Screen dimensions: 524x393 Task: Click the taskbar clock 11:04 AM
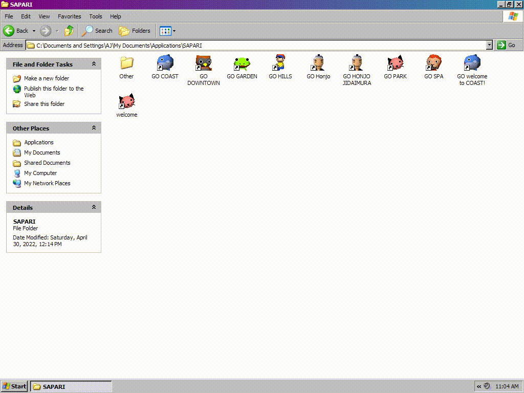507,386
